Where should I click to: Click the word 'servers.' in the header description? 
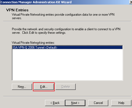point(17,18)
